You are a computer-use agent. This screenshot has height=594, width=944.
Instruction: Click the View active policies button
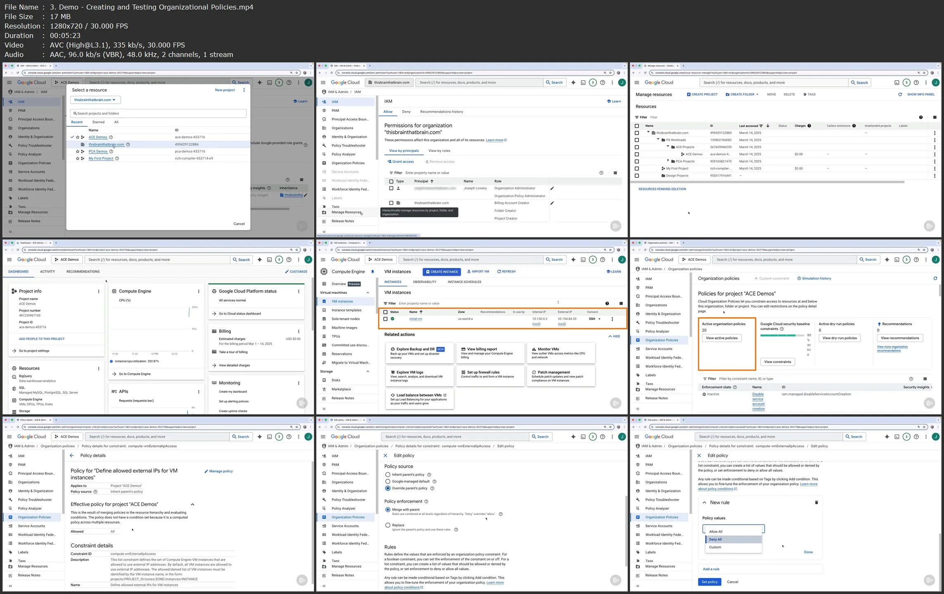coord(722,338)
